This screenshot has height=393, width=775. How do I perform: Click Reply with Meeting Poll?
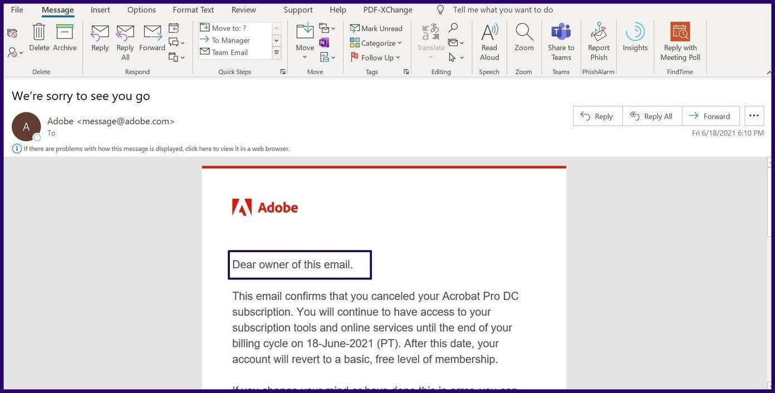point(680,42)
